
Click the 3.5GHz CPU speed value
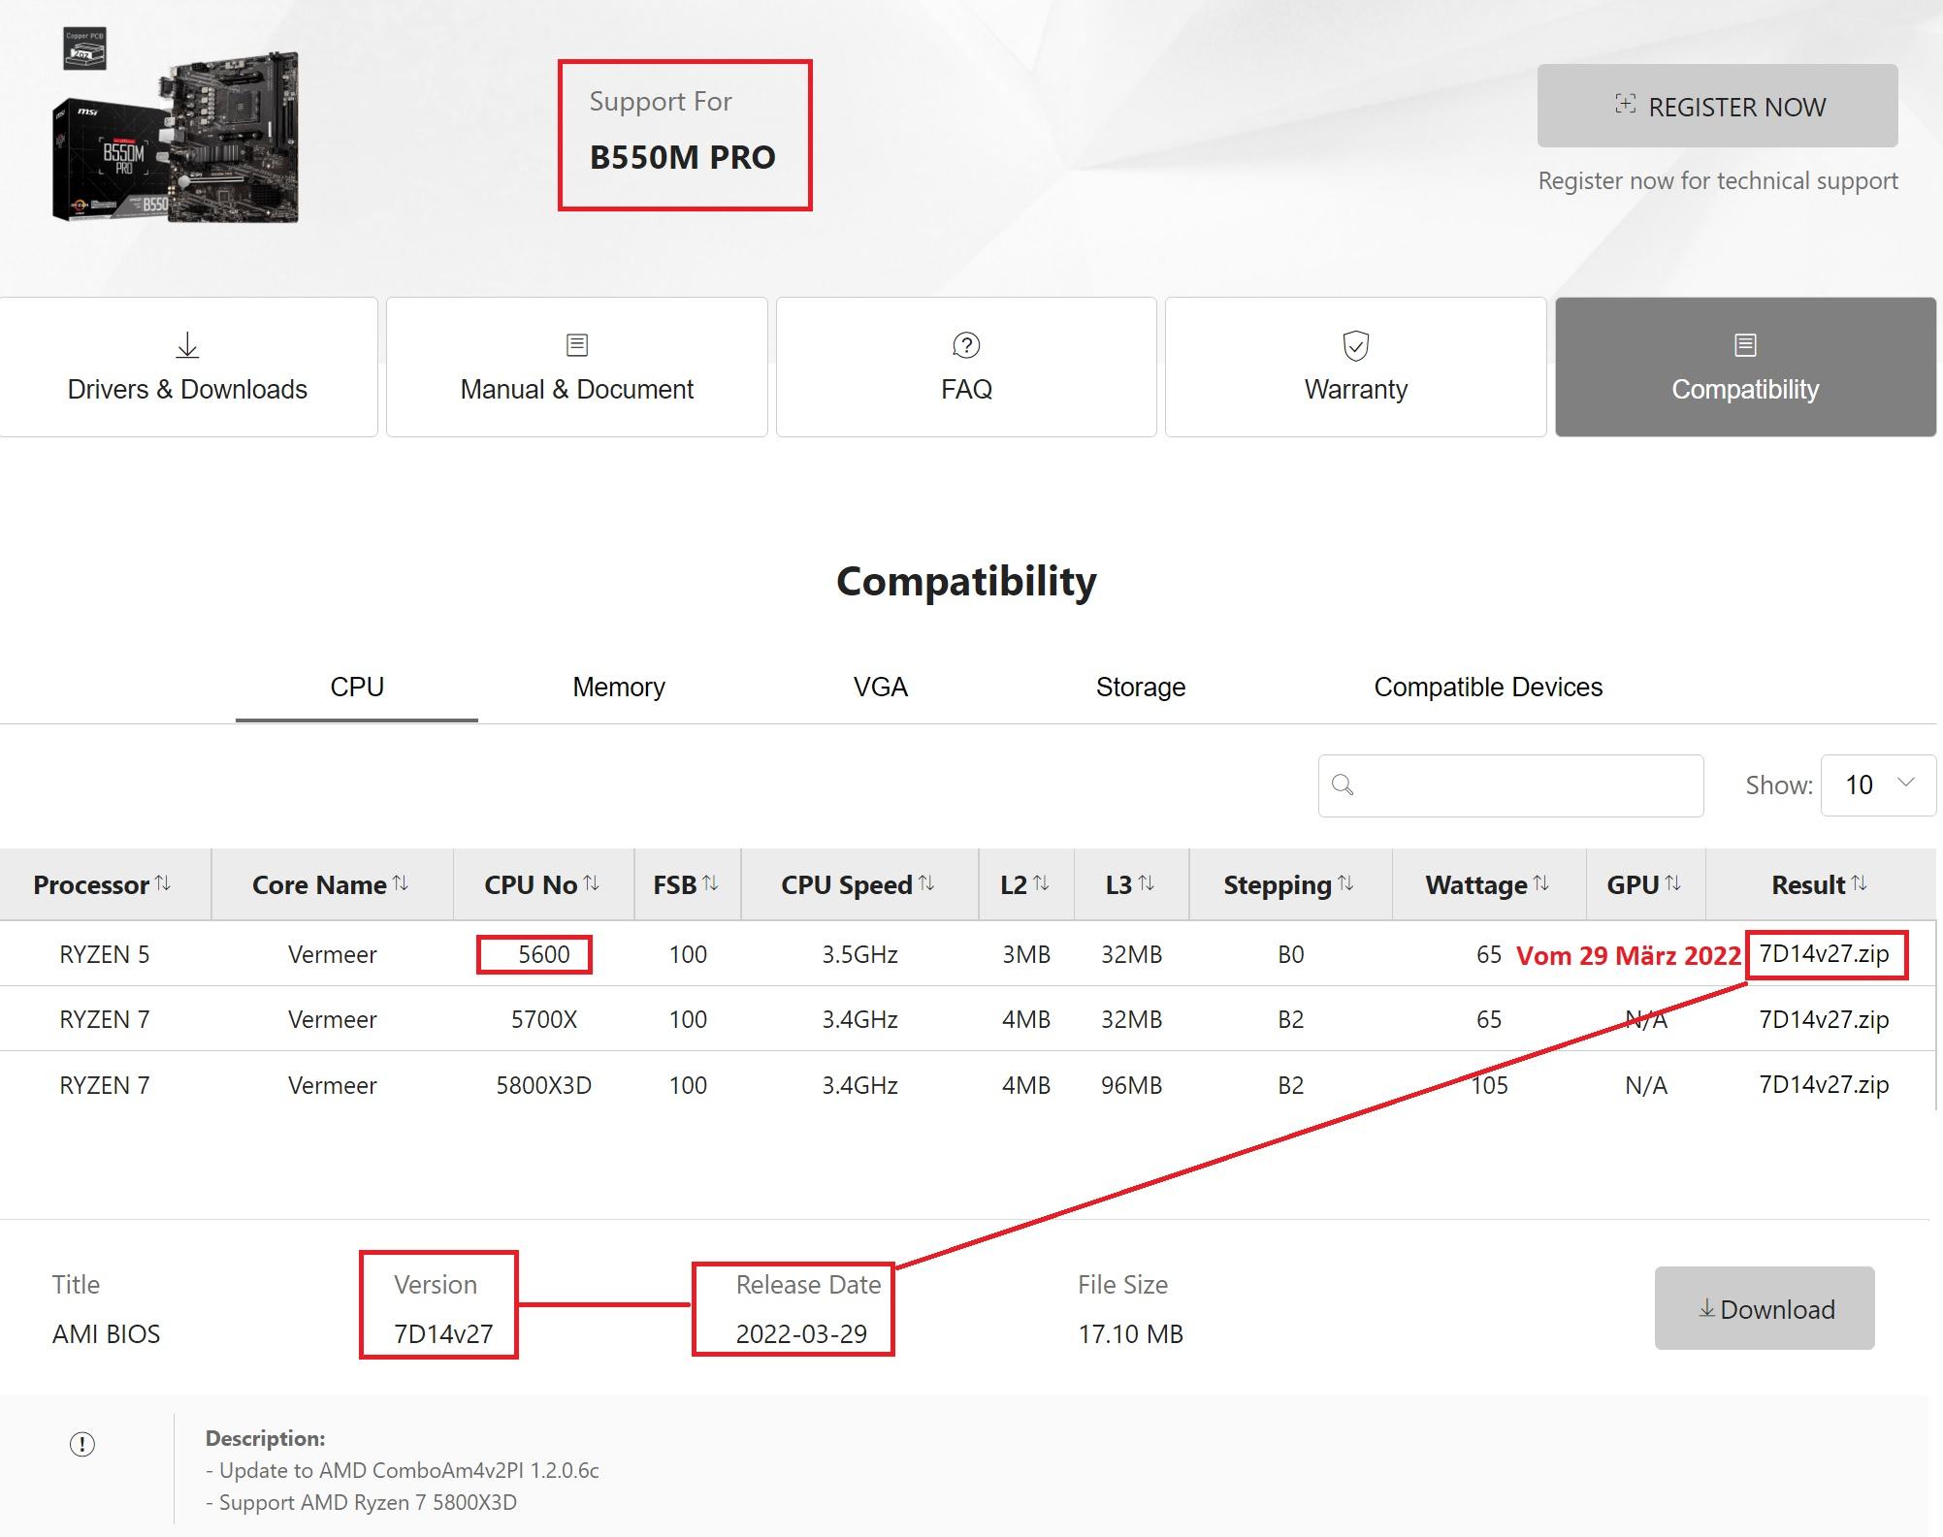click(859, 954)
